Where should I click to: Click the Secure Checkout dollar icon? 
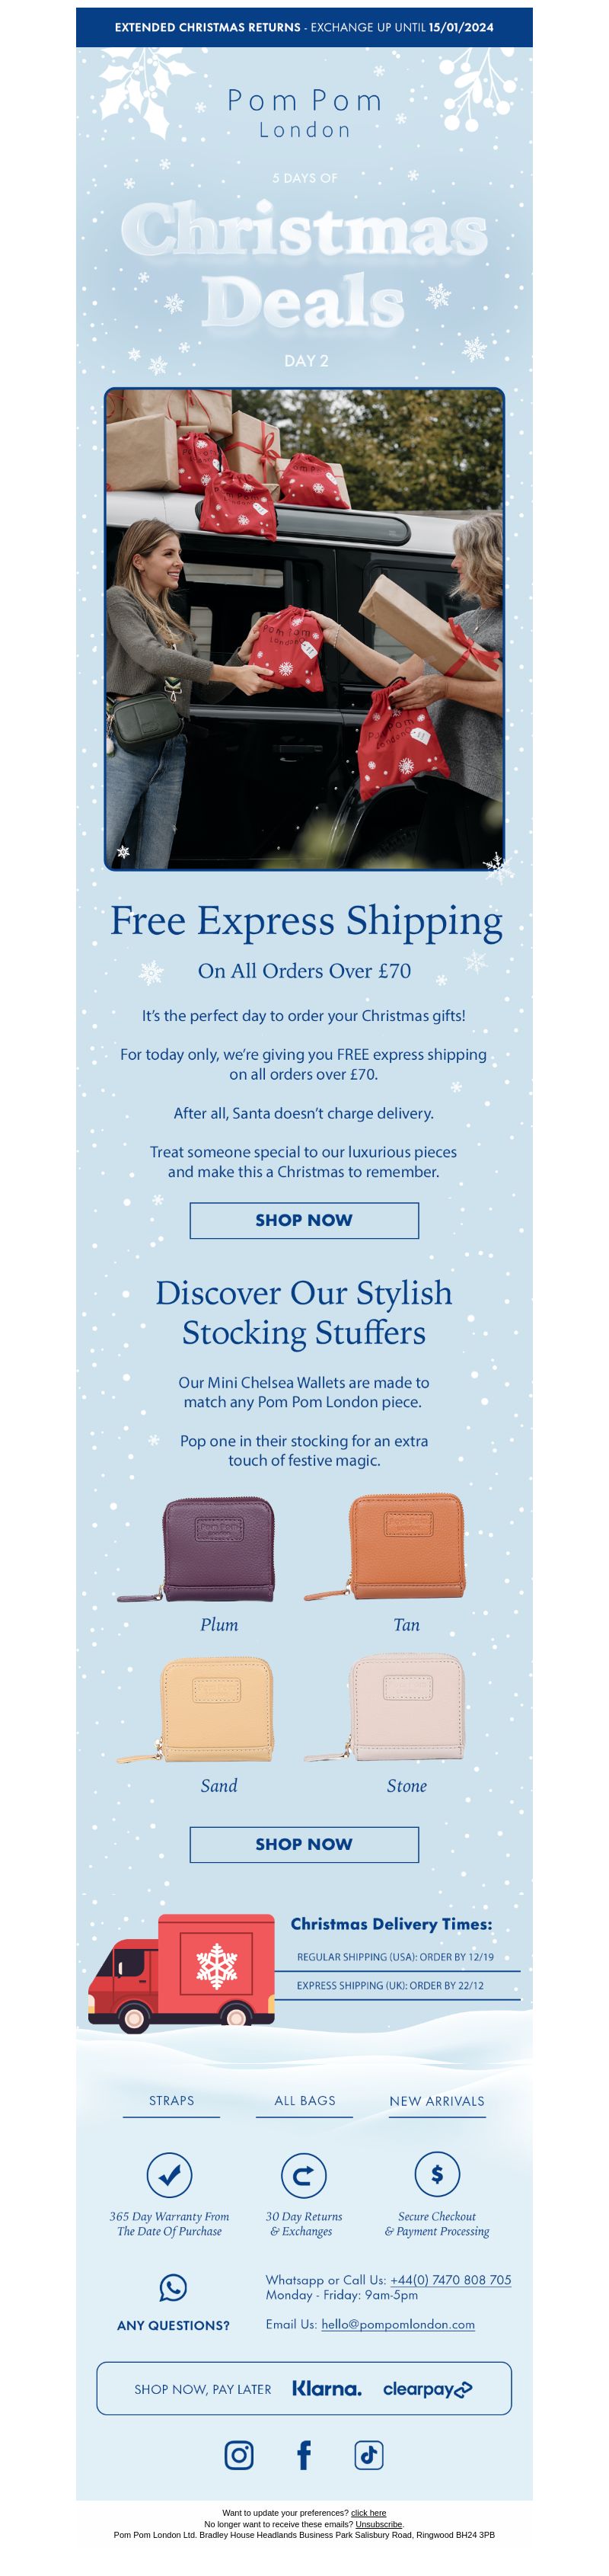click(x=437, y=2173)
